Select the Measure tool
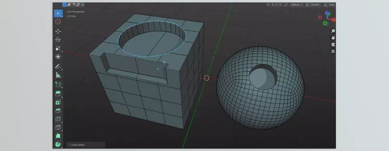 pyautogui.click(x=58, y=74)
